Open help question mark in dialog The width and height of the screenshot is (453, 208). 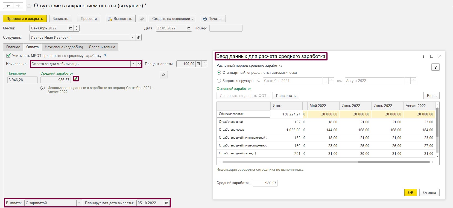click(435, 67)
